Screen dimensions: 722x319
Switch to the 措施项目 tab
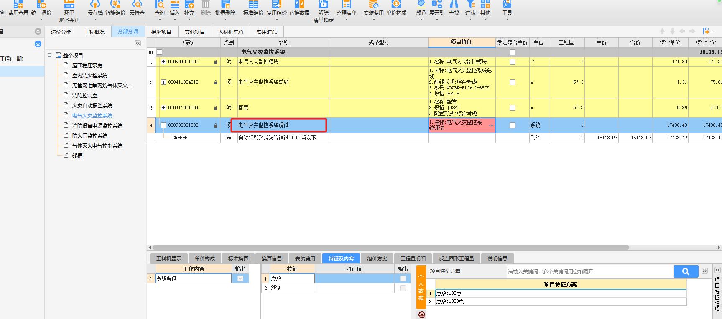(161, 32)
